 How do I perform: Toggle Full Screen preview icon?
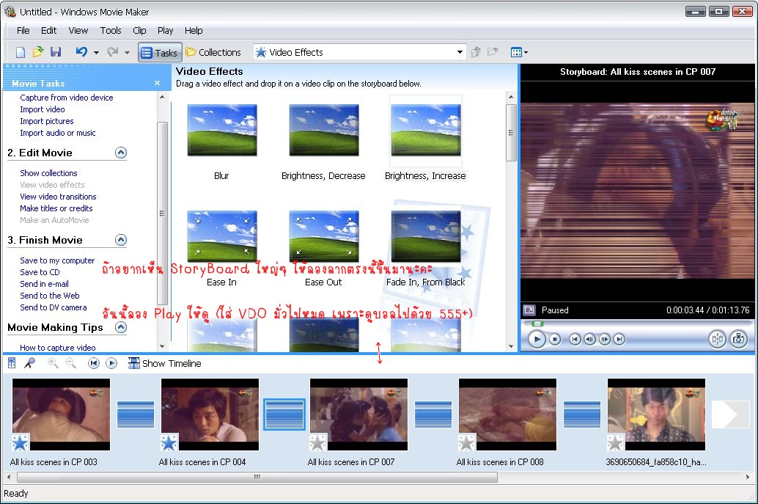(x=529, y=310)
